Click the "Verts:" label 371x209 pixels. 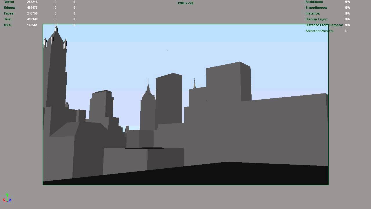tap(9, 2)
